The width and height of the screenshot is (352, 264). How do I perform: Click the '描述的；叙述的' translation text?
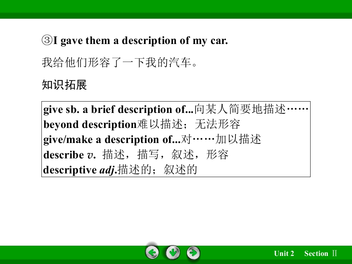[x=157, y=170]
